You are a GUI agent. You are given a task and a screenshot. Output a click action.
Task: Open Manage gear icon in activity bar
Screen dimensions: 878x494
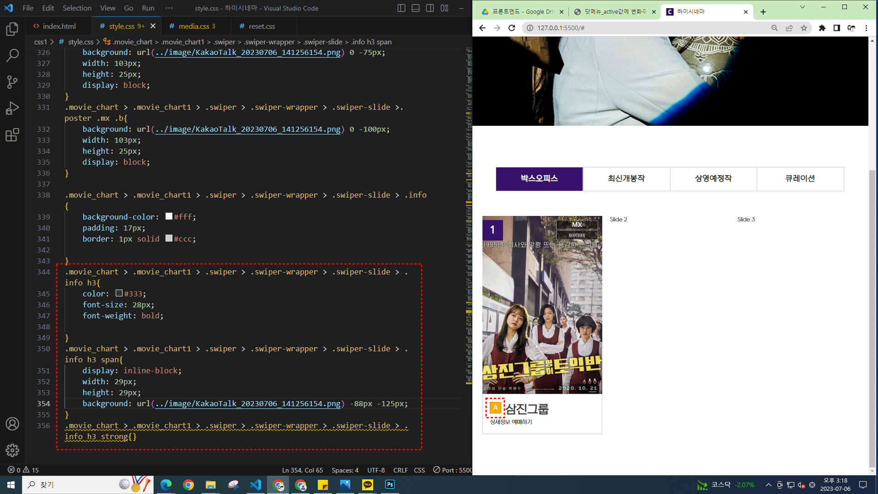coord(12,450)
